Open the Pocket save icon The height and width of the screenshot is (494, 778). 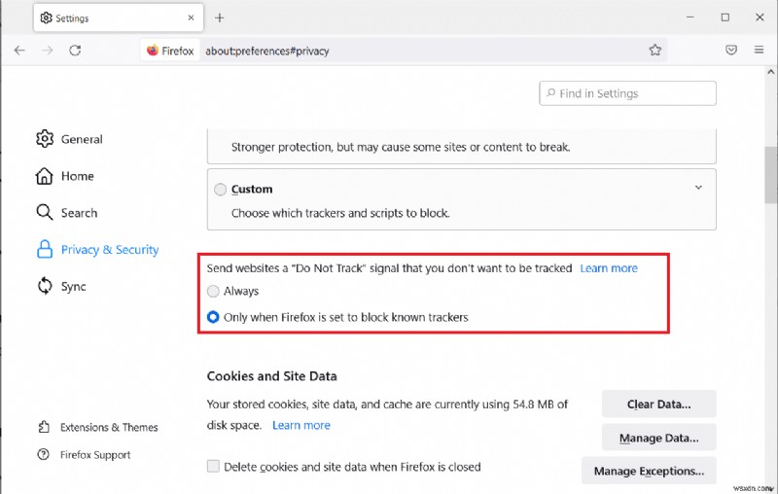[731, 51]
